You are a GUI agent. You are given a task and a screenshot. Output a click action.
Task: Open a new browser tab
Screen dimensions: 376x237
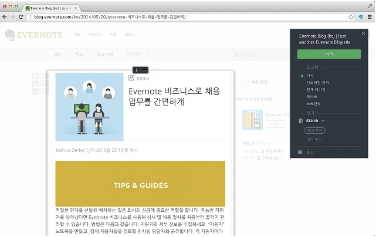pyautogui.click(x=85, y=8)
